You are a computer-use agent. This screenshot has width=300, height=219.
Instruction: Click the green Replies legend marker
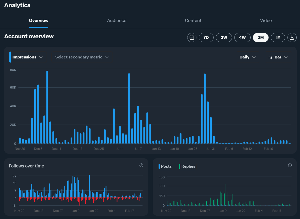point(180,166)
